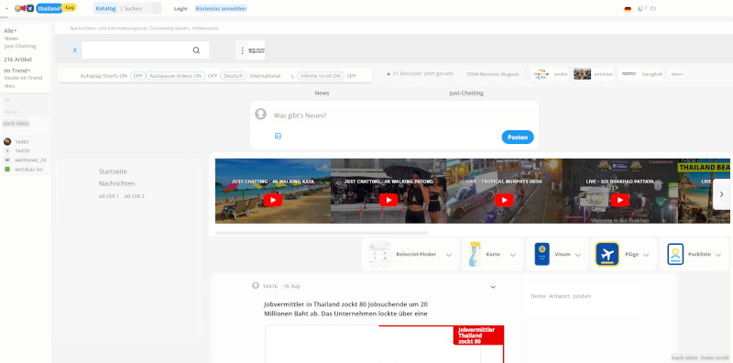This screenshot has width=733, height=363.
Task: Expand the Visum dropdown chevron
Action: (x=578, y=255)
